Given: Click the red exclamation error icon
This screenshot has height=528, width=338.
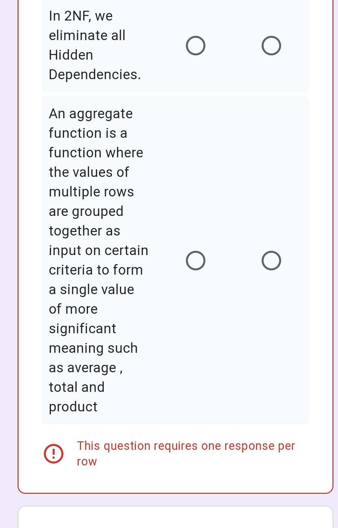Looking at the screenshot, I should pos(53,453).
